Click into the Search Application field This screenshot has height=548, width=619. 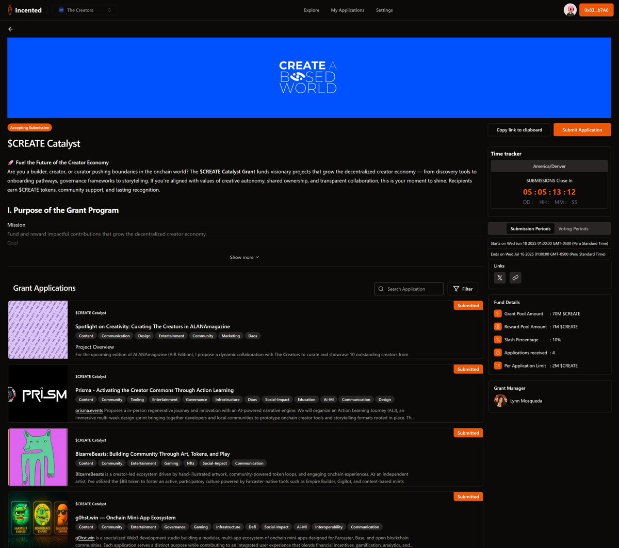(409, 289)
